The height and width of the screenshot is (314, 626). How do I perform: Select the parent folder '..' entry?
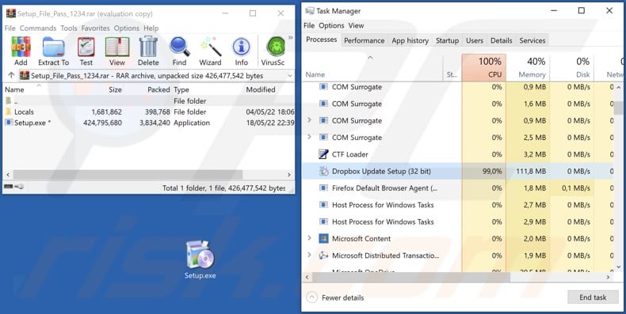[x=148, y=101]
